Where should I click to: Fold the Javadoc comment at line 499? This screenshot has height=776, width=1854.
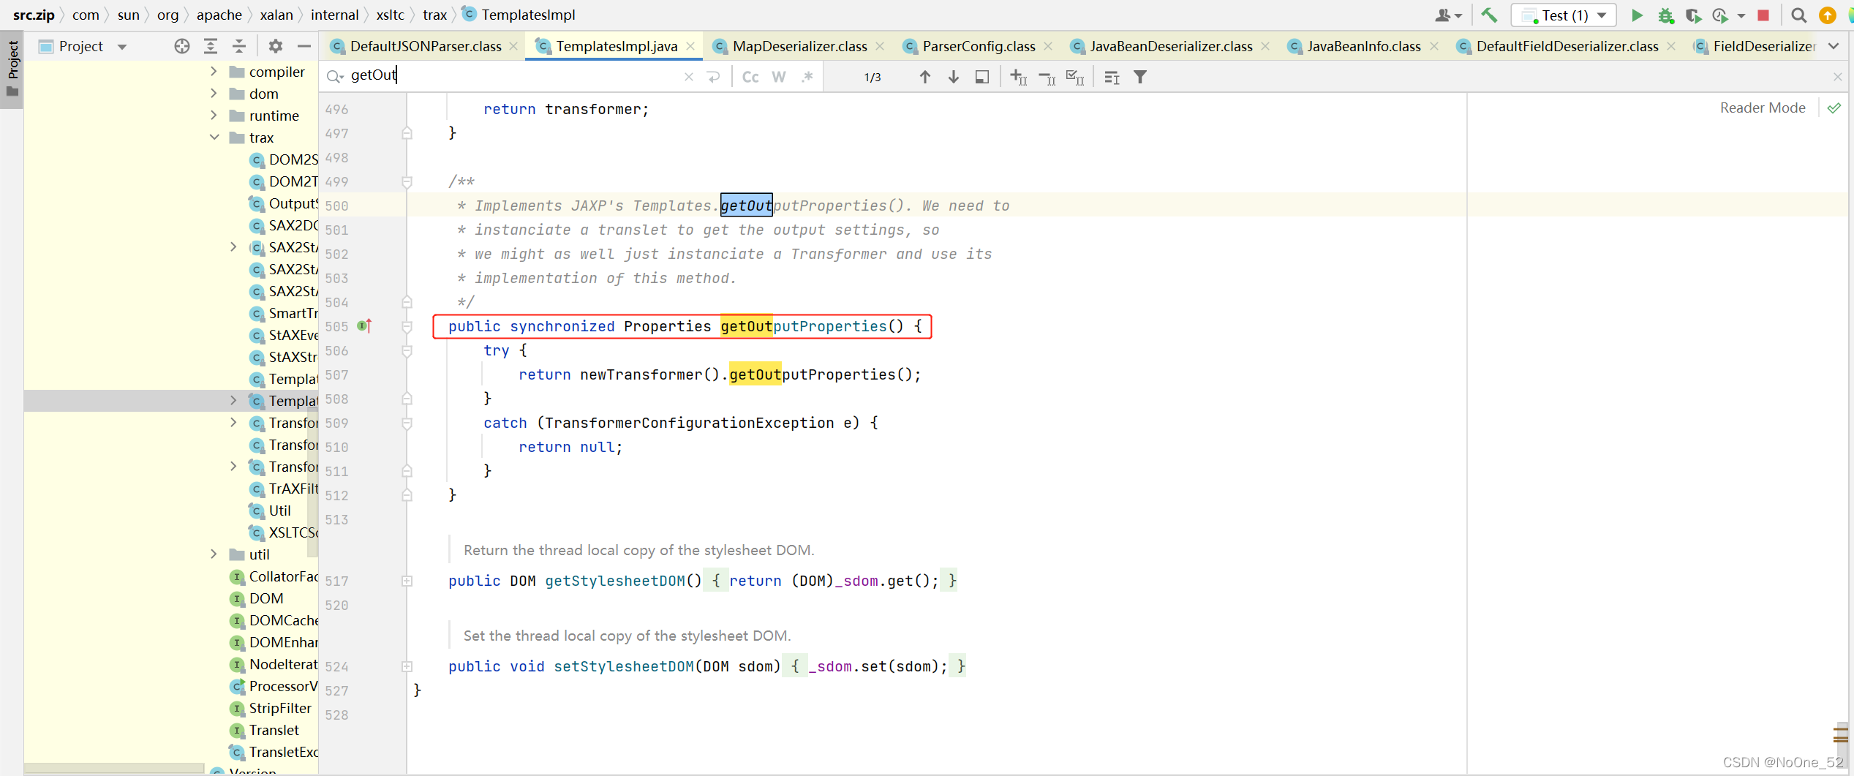pos(407,181)
